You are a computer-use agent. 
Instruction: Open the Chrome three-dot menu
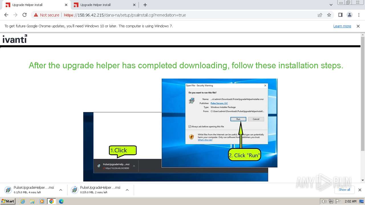(x=359, y=15)
